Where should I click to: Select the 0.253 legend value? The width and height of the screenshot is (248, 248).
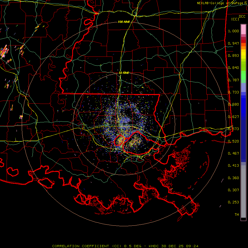coord(233,202)
